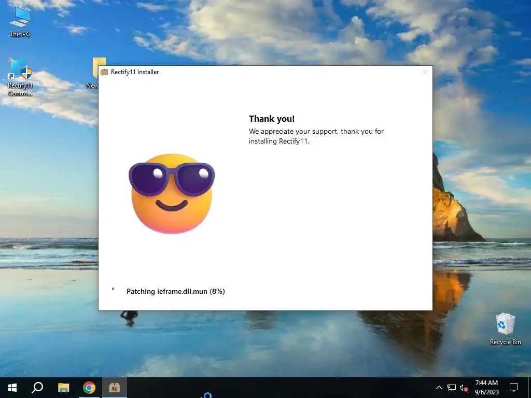Click the 'We appreciate your support' message
This screenshot has width=531, height=398.
coord(316,136)
